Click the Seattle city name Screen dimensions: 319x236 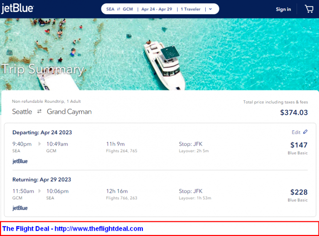22,112
